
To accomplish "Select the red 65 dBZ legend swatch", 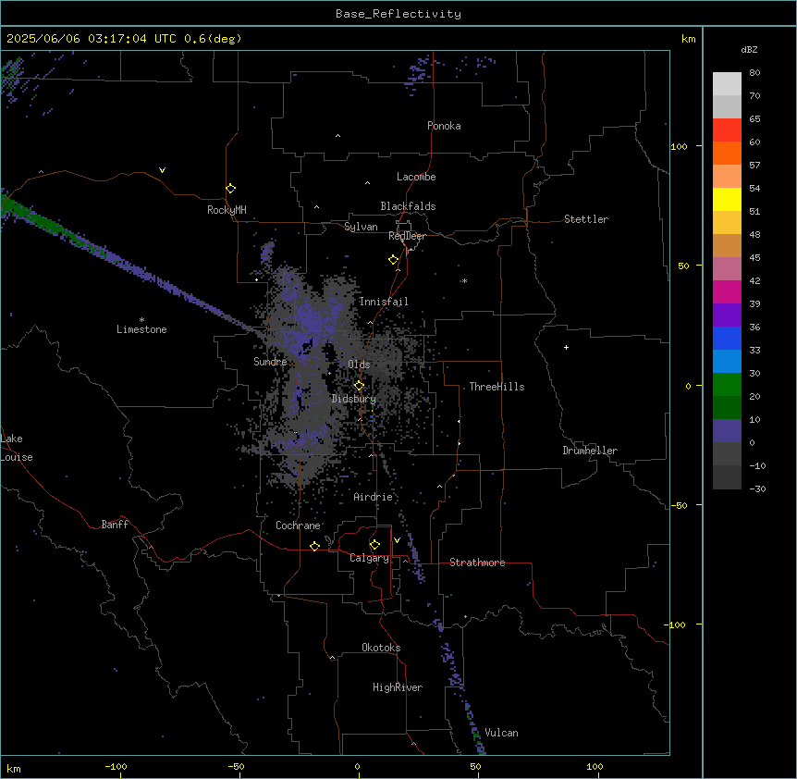I will point(727,130).
